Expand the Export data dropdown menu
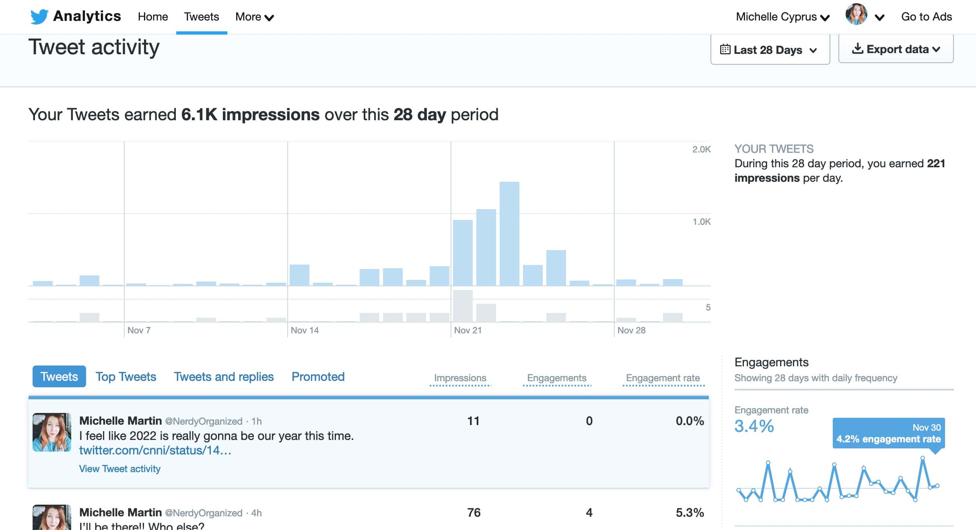The image size is (976, 530). [x=896, y=48]
